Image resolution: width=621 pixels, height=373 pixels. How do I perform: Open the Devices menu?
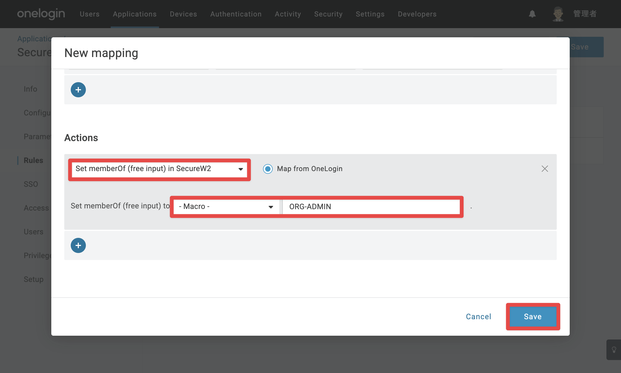(183, 14)
